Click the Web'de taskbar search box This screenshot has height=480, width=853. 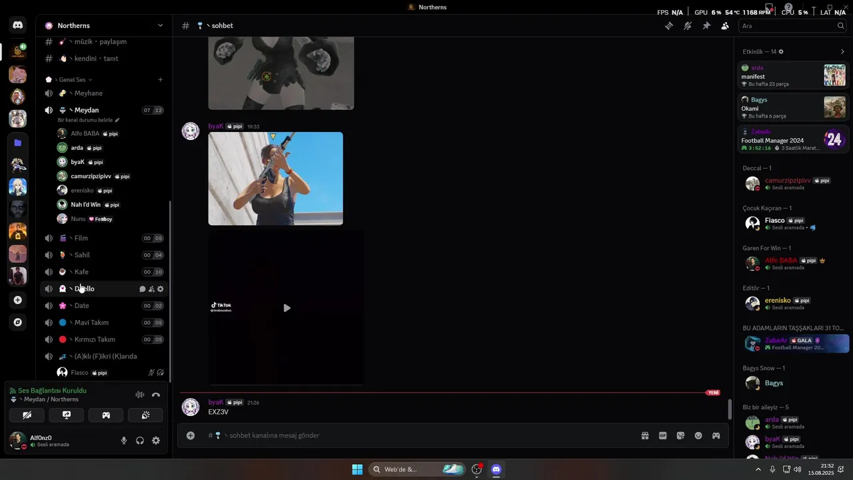pyautogui.click(x=417, y=469)
